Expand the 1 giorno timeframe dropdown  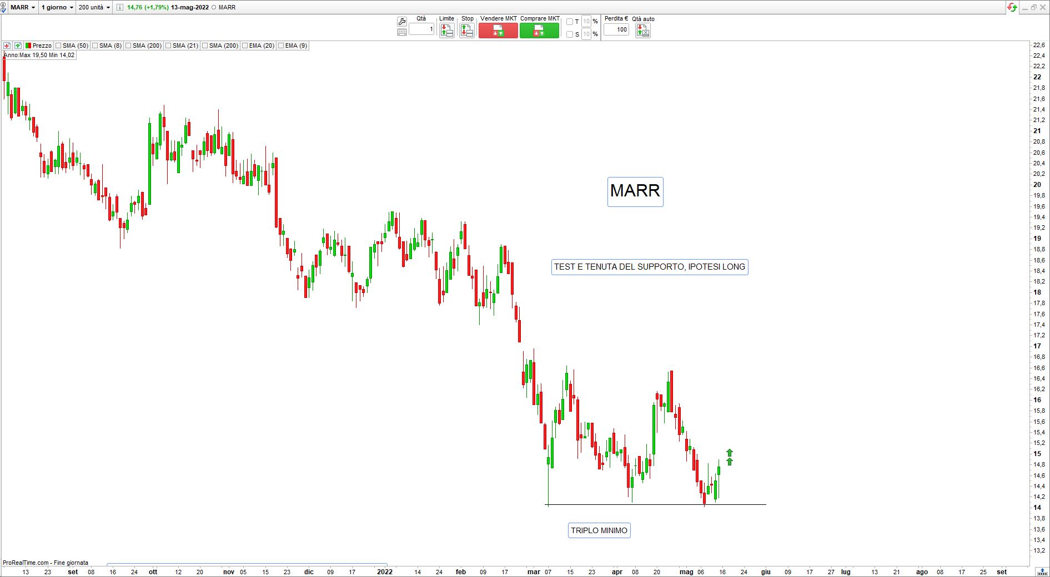57,7
